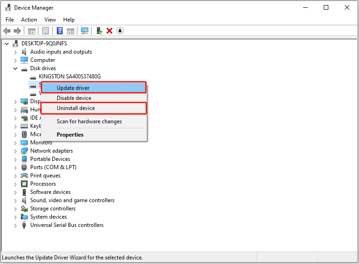Image resolution: width=359 pixels, height=264 pixels.
Task: Open the File menu
Action: 10,20
